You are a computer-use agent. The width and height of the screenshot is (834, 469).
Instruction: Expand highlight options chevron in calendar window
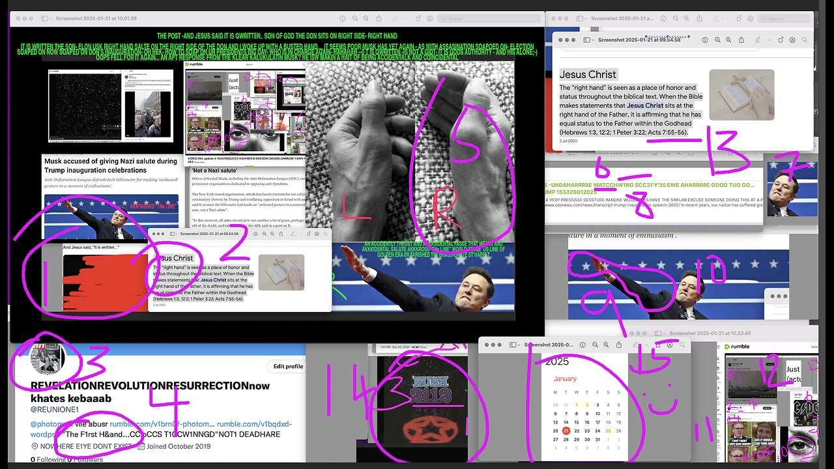(x=647, y=345)
